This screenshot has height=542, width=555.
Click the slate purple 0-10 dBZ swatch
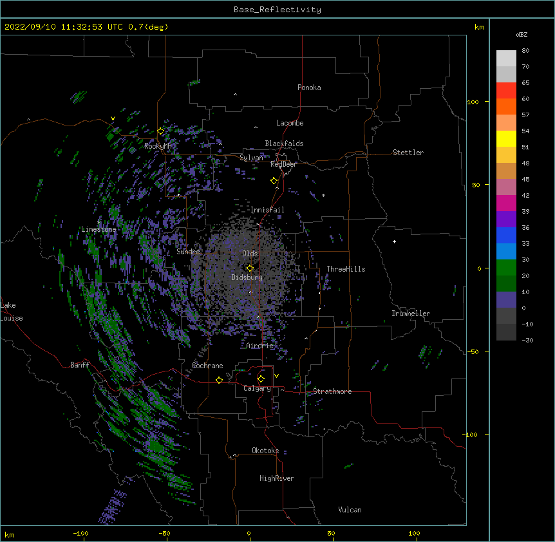coord(506,300)
